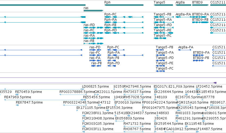This screenshot has height=133, width=226.
Task: Click Tango5-RD transcript label
Action: 163,25
